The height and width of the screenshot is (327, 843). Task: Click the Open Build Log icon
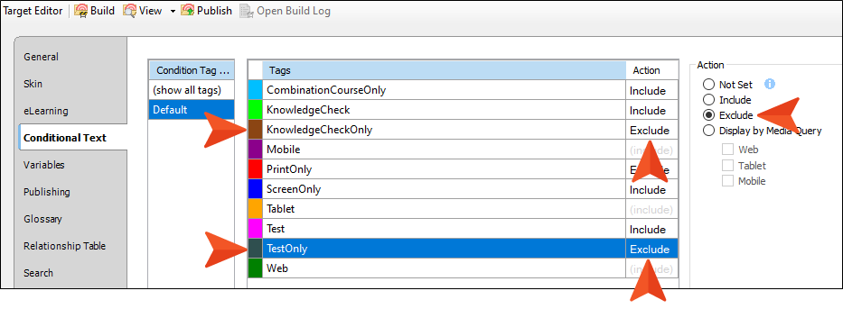247,11
